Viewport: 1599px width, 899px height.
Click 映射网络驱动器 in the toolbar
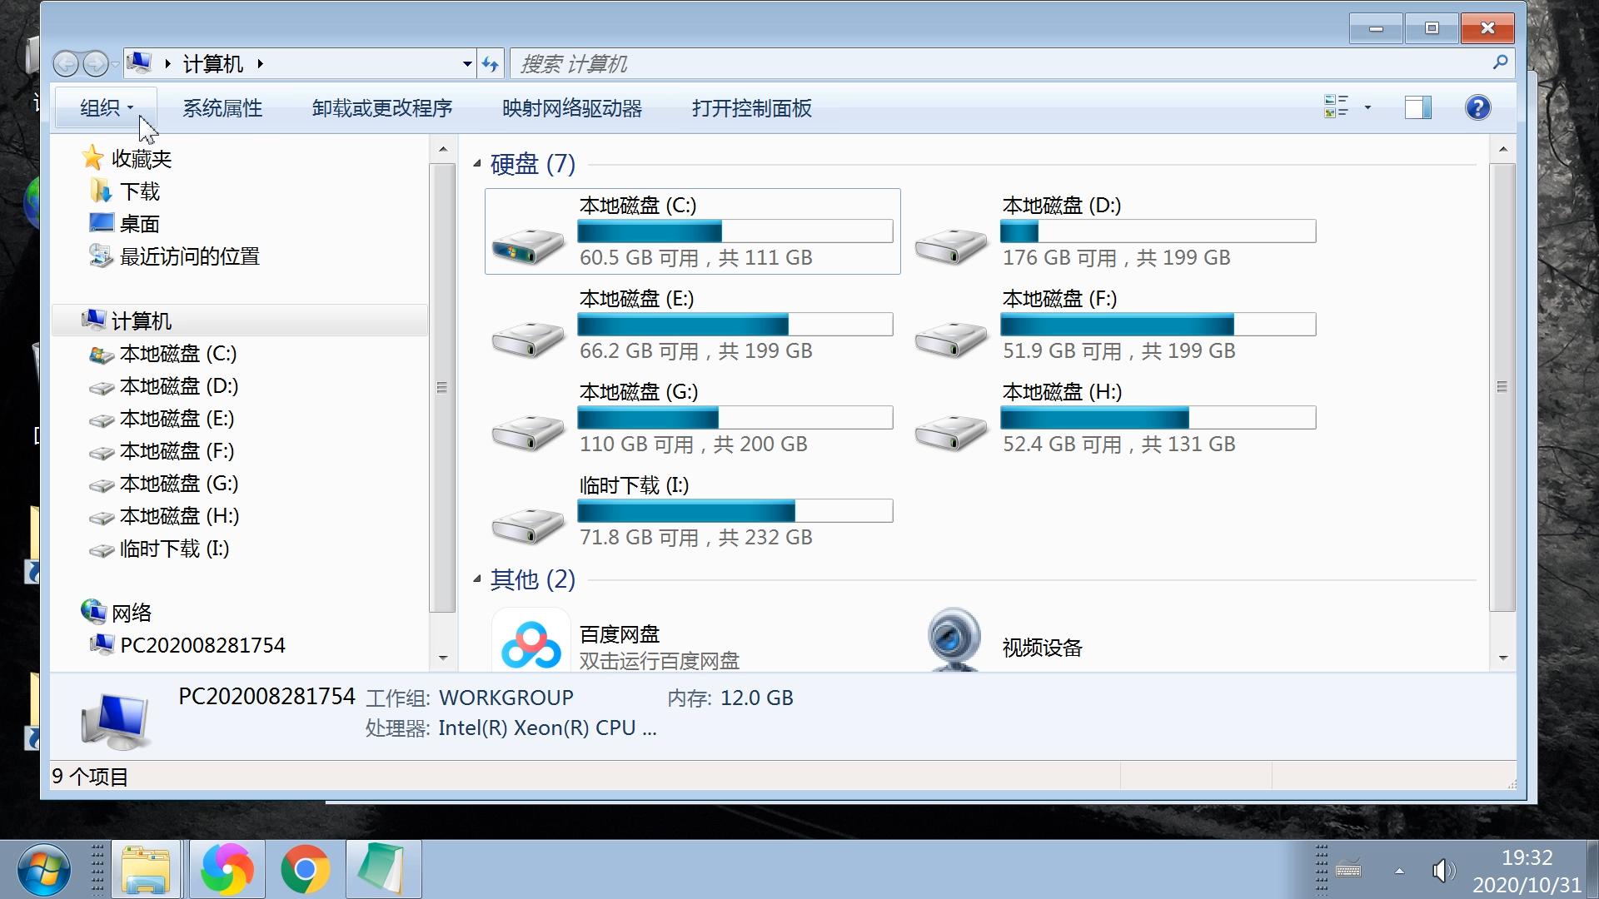click(572, 108)
